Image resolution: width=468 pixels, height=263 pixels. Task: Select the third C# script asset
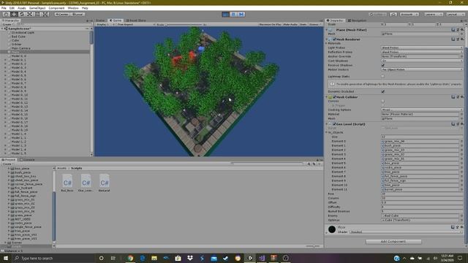[104, 183]
